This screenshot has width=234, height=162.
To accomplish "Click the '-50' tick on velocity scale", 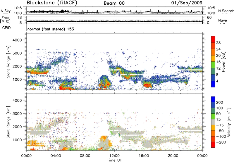I will pos(220,131).
